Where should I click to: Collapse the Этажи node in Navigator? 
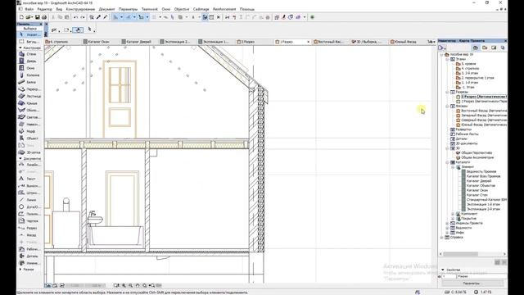pos(447,59)
